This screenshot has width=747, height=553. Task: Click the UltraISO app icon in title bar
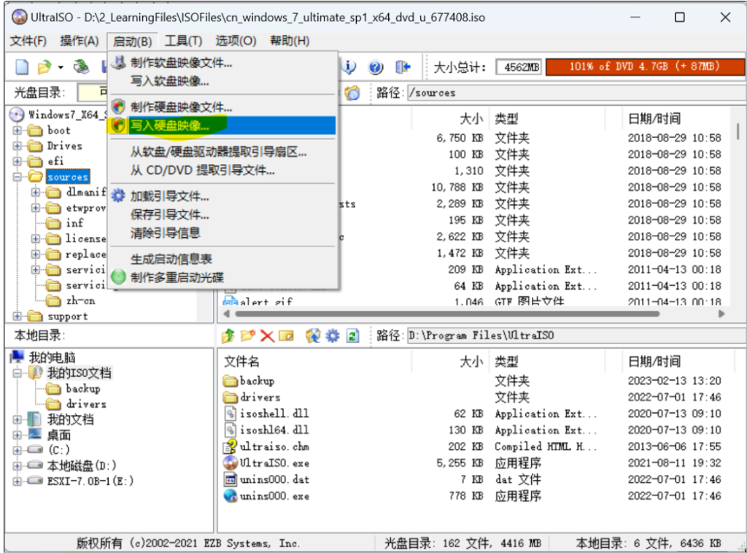pos(20,18)
